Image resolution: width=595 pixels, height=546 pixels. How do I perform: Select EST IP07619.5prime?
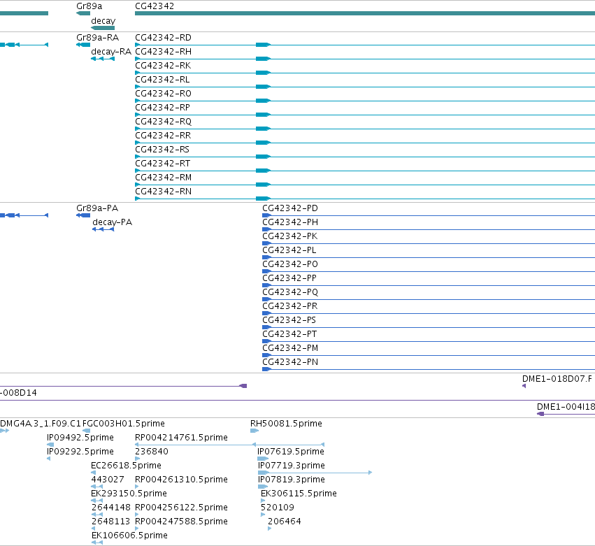pyautogui.click(x=291, y=452)
